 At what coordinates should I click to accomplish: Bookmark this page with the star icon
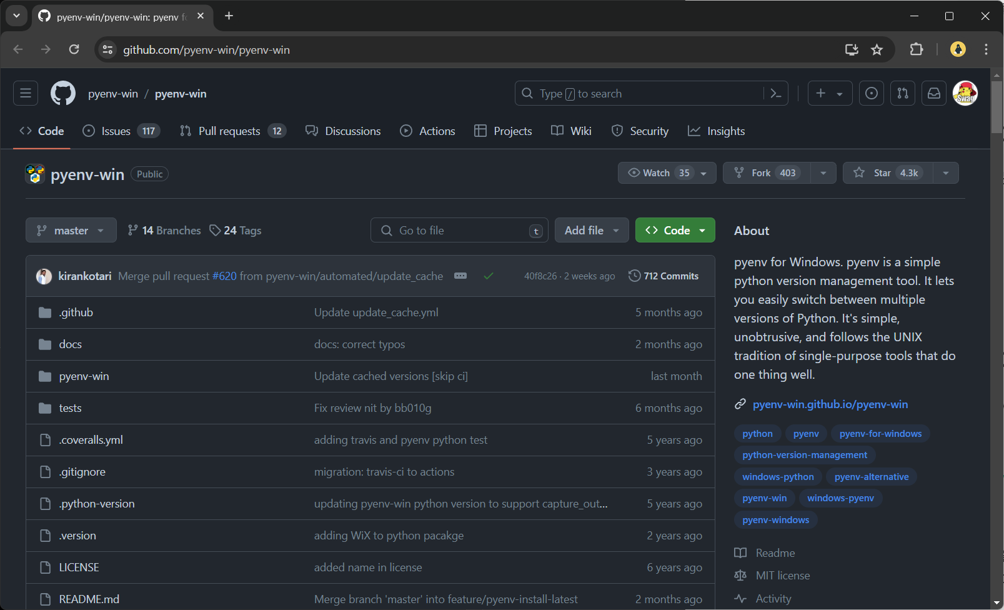(x=877, y=49)
